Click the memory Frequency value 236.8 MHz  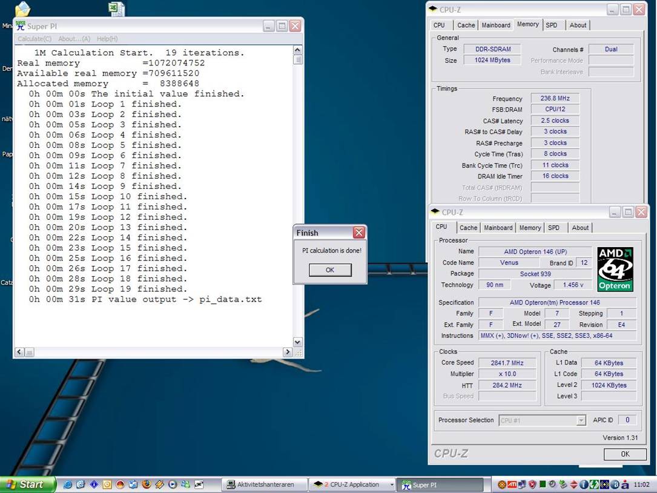pyautogui.click(x=555, y=98)
